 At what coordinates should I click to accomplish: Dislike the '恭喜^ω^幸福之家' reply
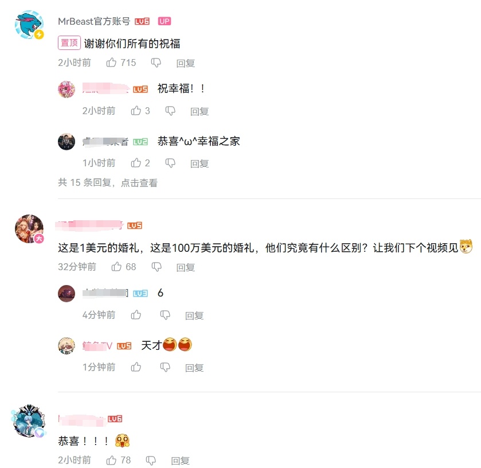point(170,163)
